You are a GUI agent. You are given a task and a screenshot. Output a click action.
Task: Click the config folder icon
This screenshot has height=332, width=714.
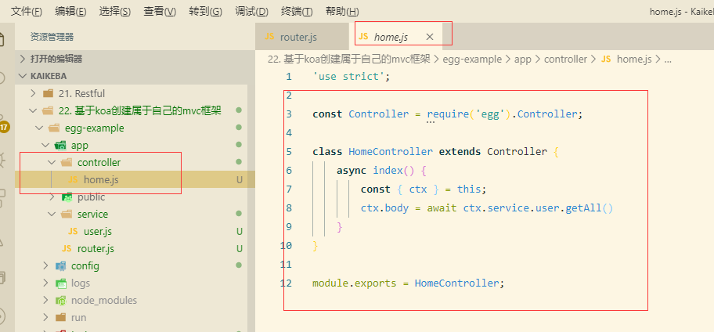coord(60,265)
